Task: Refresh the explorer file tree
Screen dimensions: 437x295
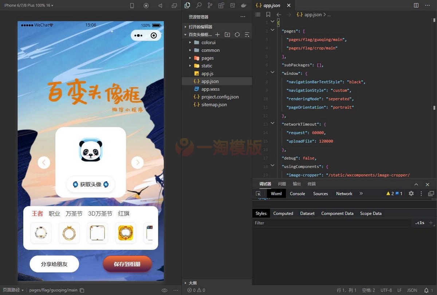Action: tap(237, 35)
